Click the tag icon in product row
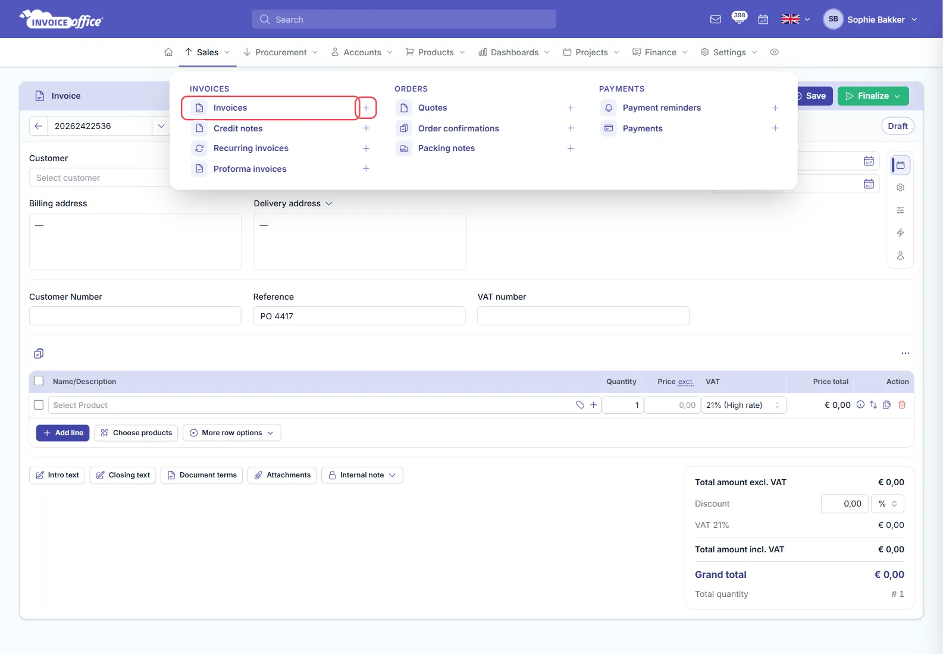The height and width of the screenshot is (654, 943). pos(580,405)
